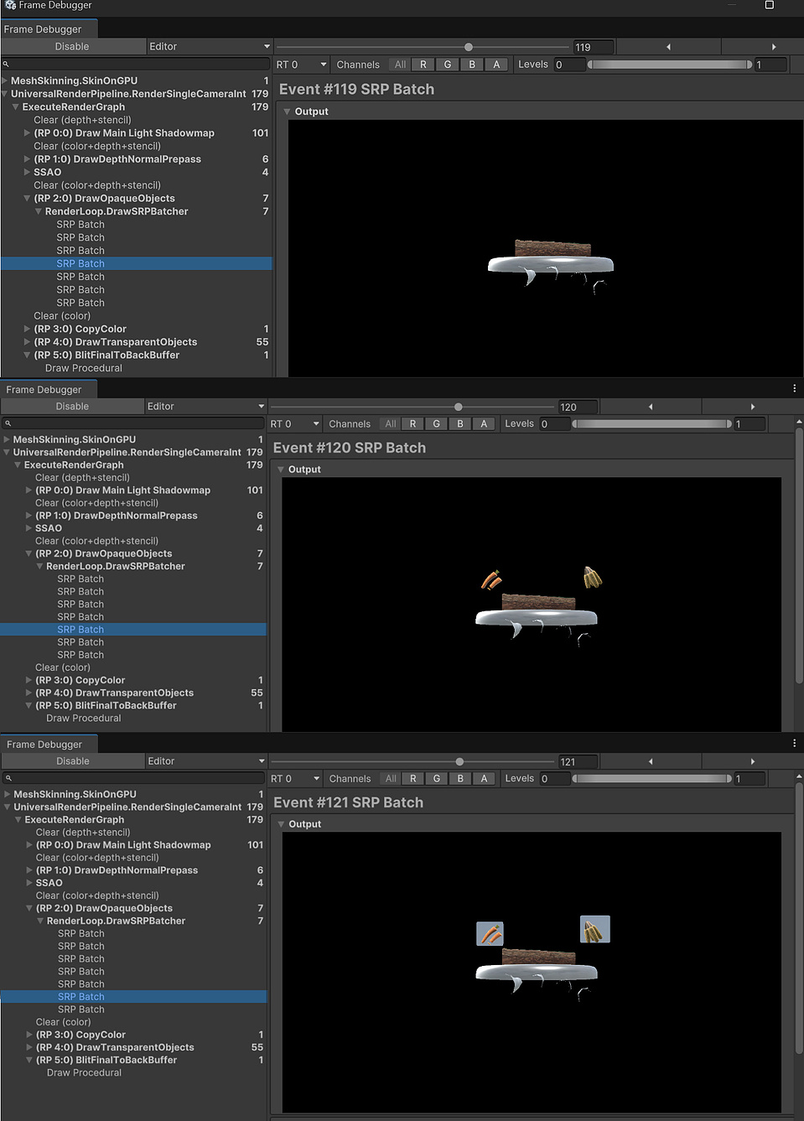Toggle G channel in event 121 panel
This screenshot has height=1121, width=804.
point(436,779)
